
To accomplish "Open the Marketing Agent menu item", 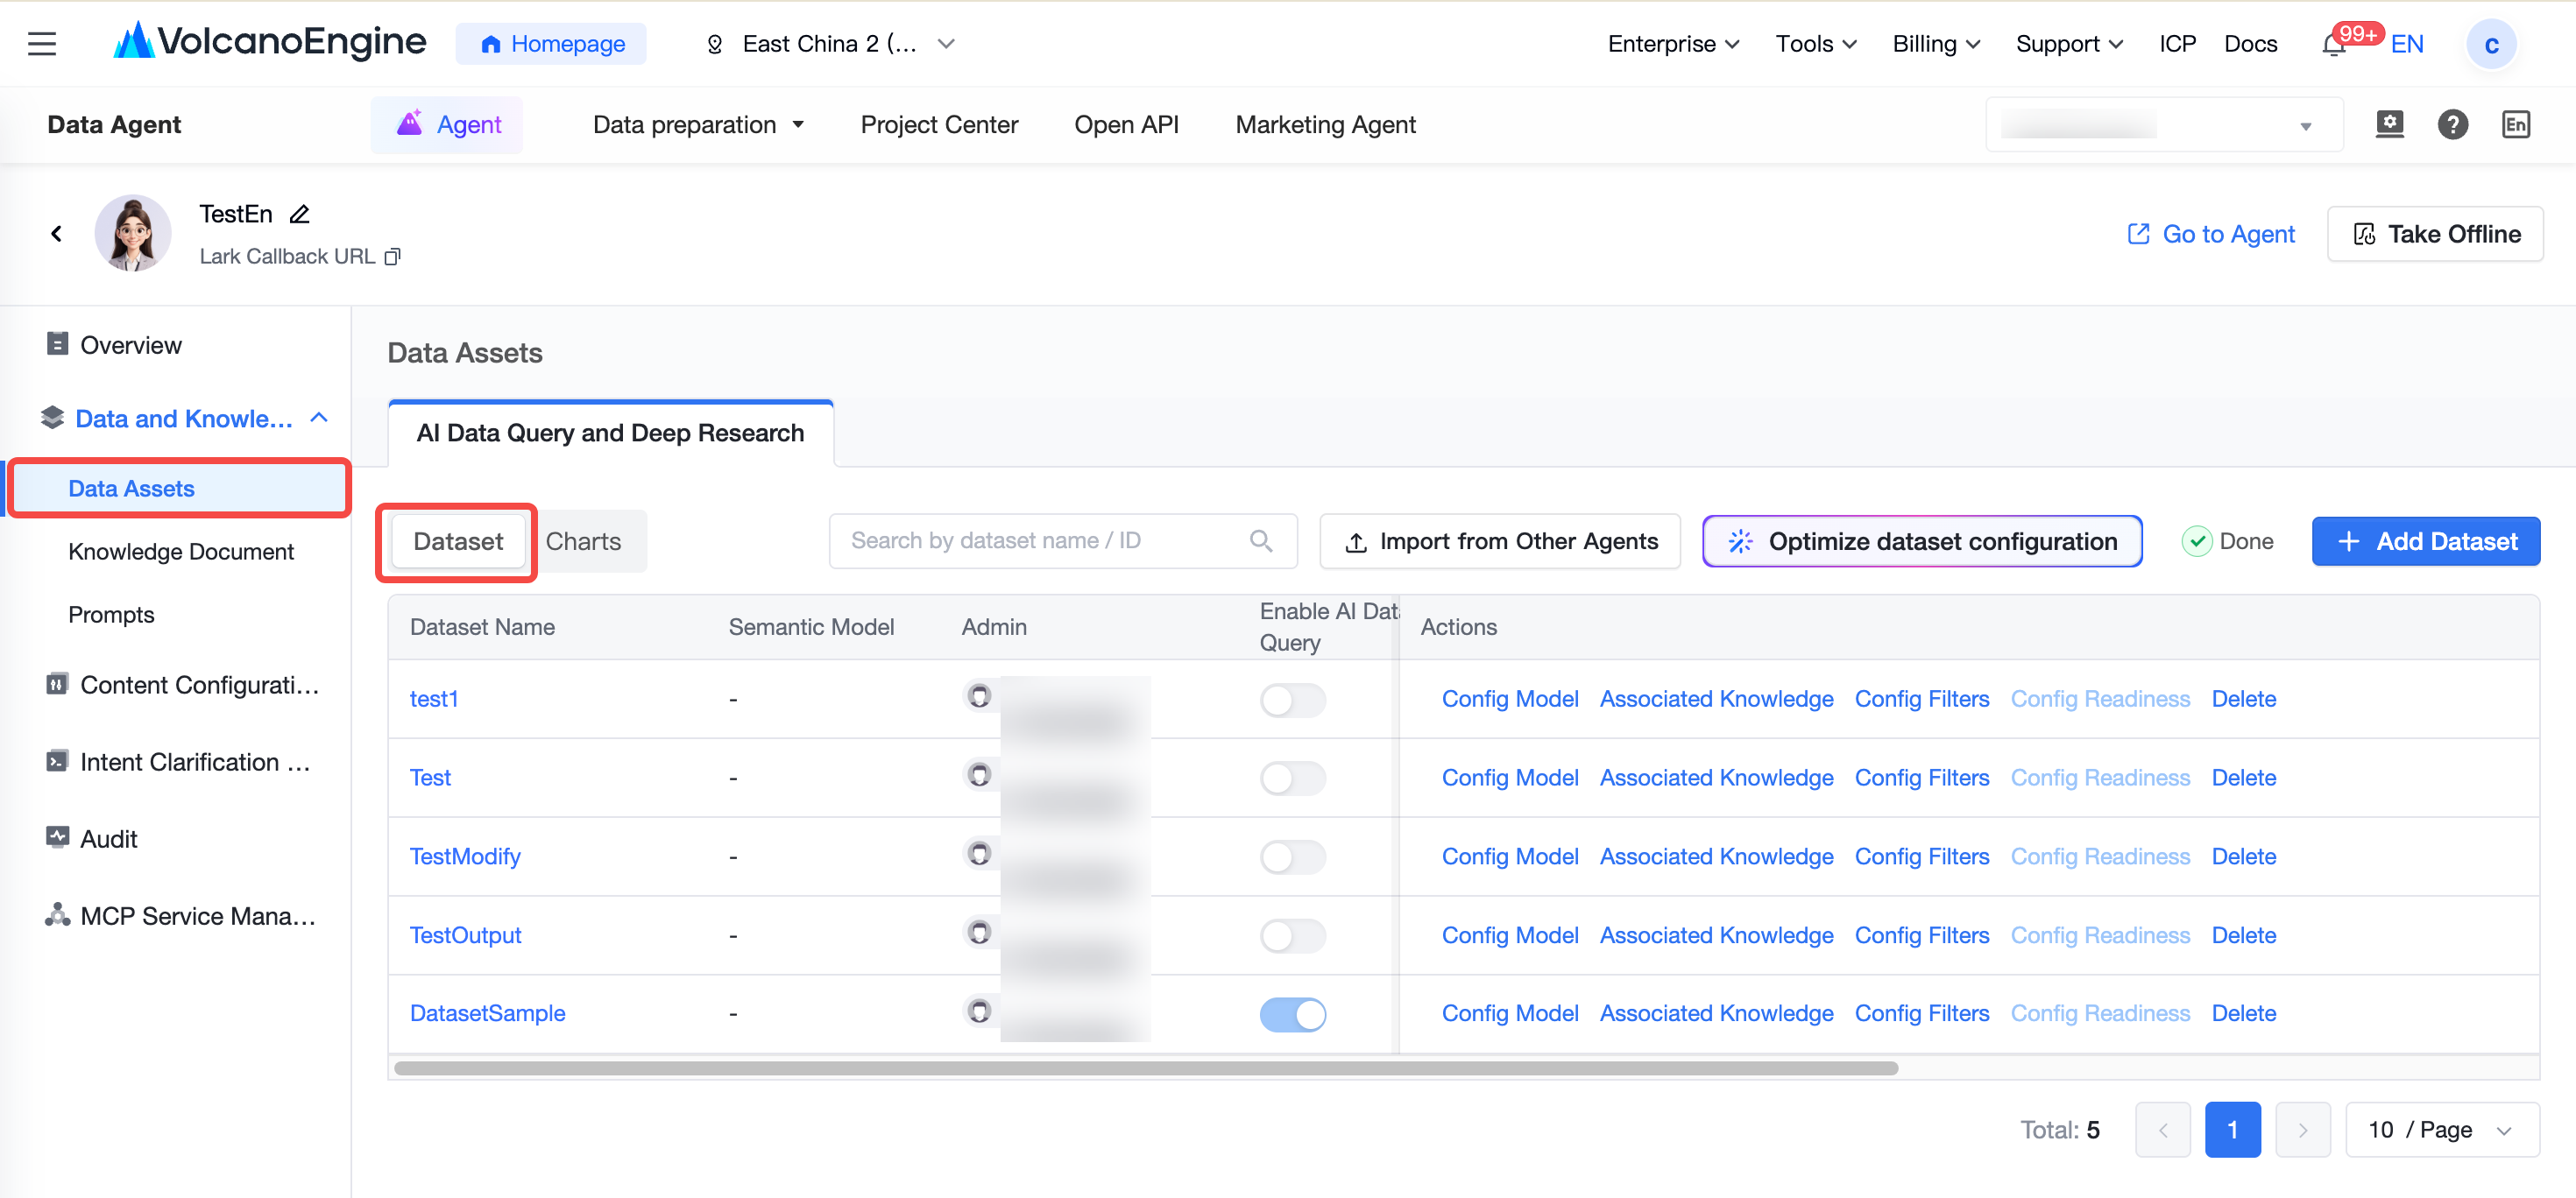I will (1325, 123).
